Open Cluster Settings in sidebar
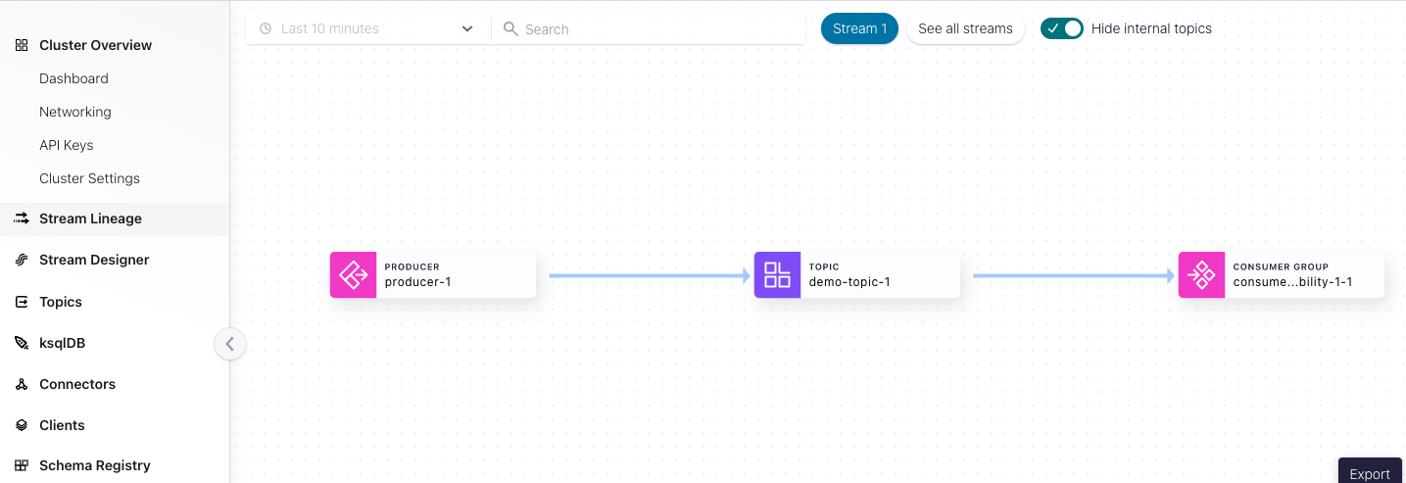The height and width of the screenshot is (483, 1406). [x=89, y=178]
